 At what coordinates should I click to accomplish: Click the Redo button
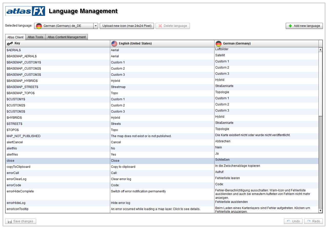pos(313,221)
